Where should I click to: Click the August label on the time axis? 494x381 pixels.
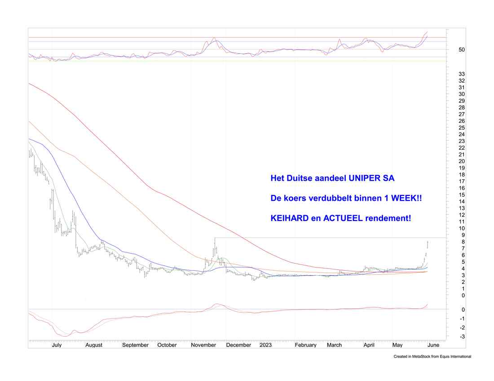click(x=94, y=345)
